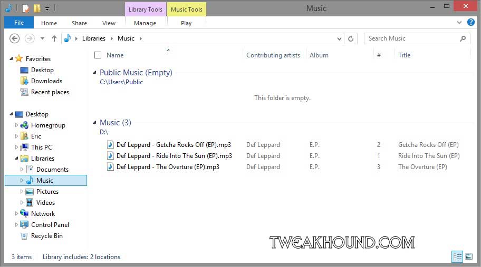The height and width of the screenshot is (267, 481).
Task: Click the Properties quick access icon
Action: coord(26,8)
